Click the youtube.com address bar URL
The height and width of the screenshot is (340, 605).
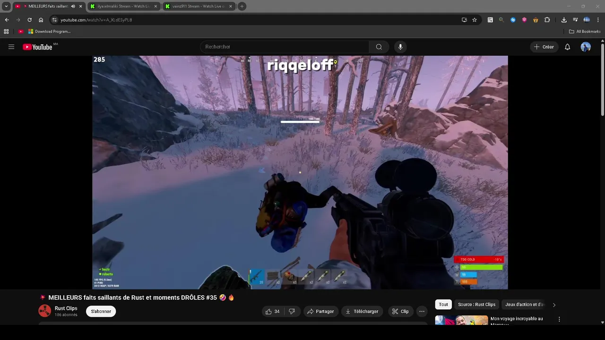96,20
